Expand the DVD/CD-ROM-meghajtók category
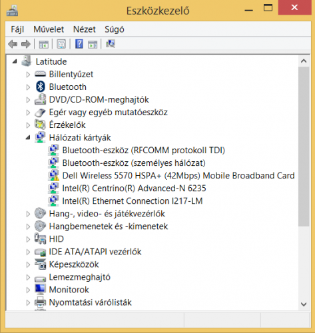The width and height of the screenshot is (315, 333). pos(28,100)
